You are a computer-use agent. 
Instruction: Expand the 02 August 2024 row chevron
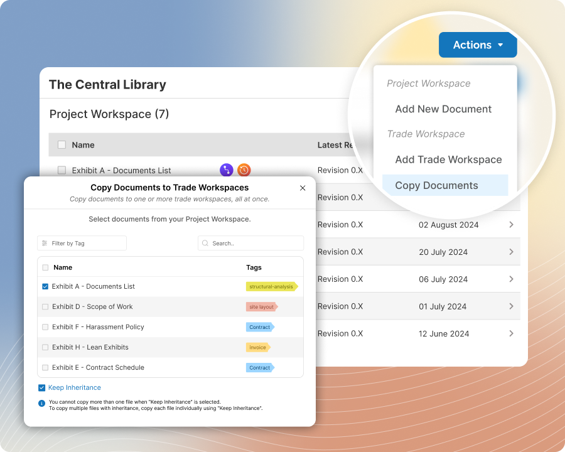point(511,225)
